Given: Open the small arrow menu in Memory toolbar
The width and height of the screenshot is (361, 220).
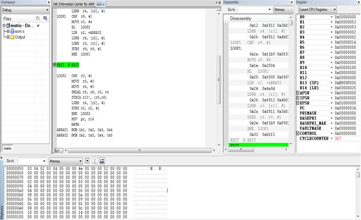Looking at the screenshot, I should point(87,160).
